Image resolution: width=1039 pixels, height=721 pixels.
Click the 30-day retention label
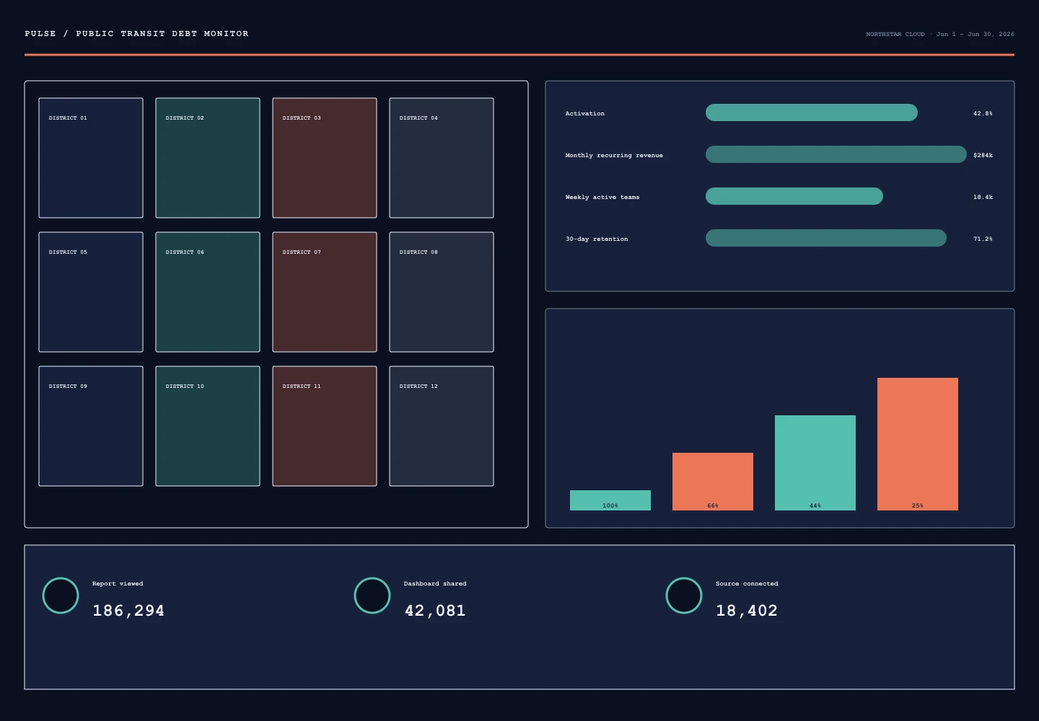597,239
